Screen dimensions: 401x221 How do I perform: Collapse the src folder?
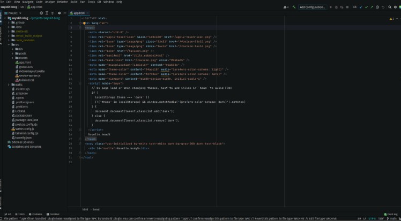pos(9,44)
